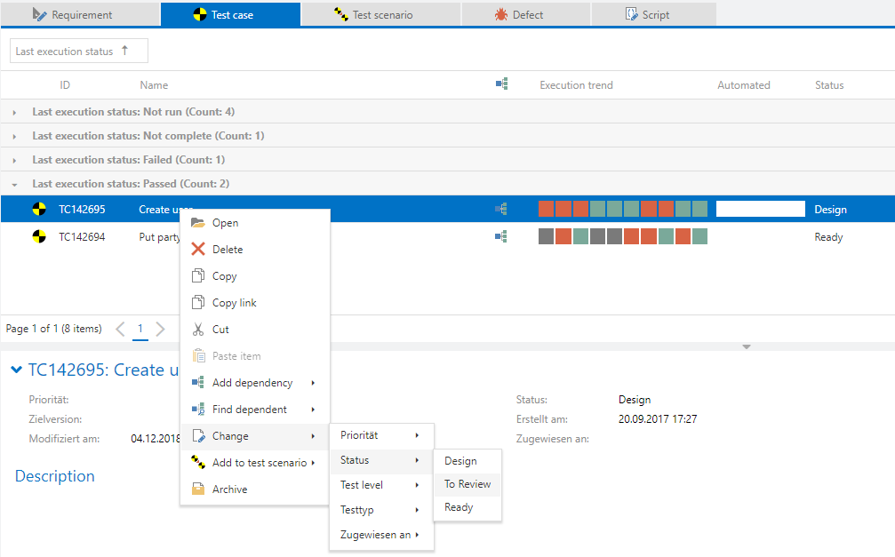
Task: Click the Copy link document icon
Action: click(198, 303)
